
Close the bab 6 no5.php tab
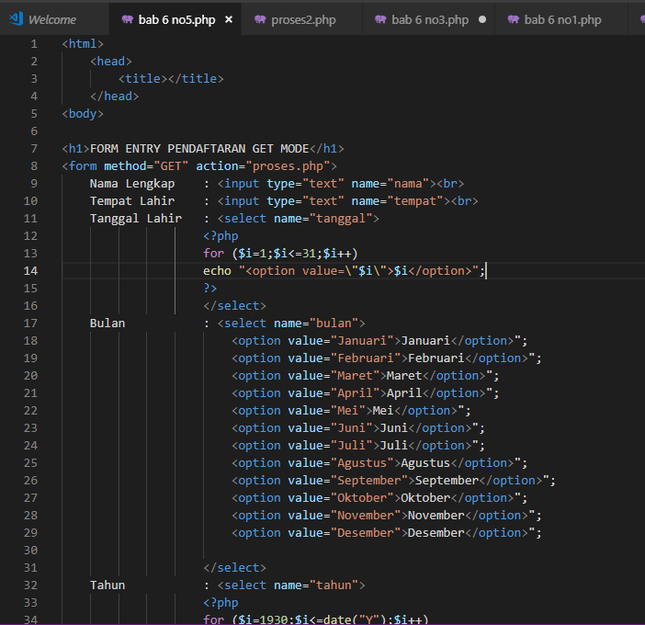click(229, 19)
